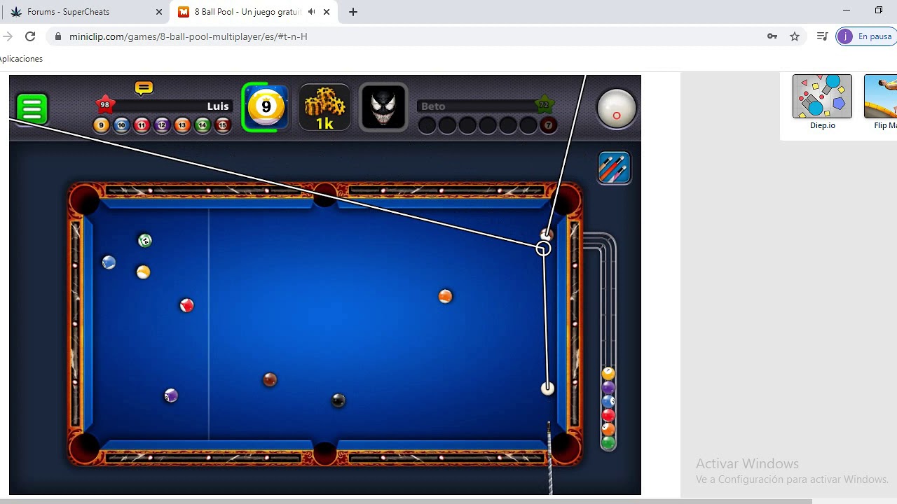Click Beto's green level 72 star

[x=544, y=105]
